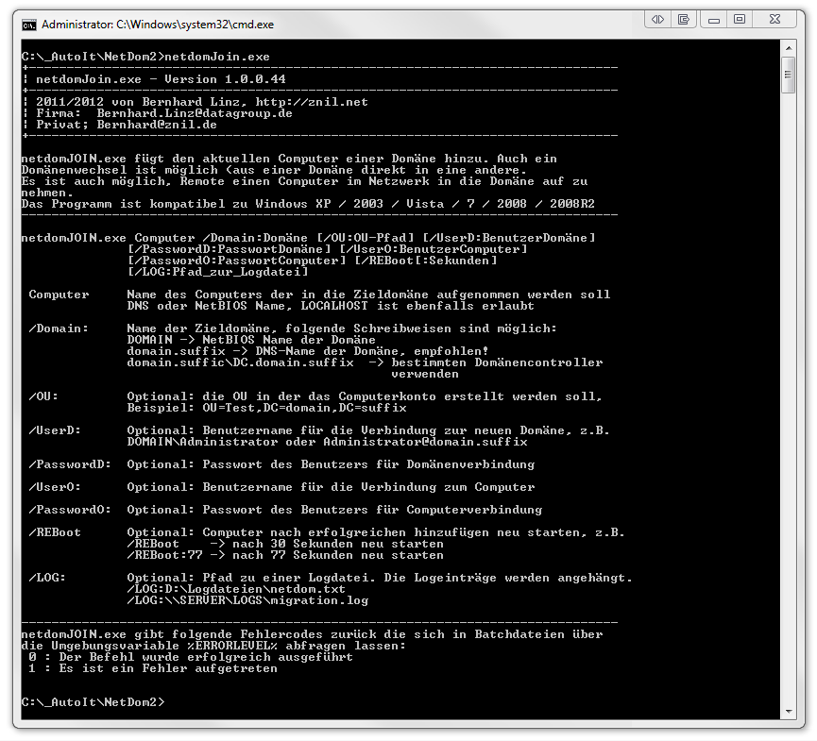Click the Bernhard@znil.de email text
The width and height of the screenshot is (817, 741).
point(157,125)
